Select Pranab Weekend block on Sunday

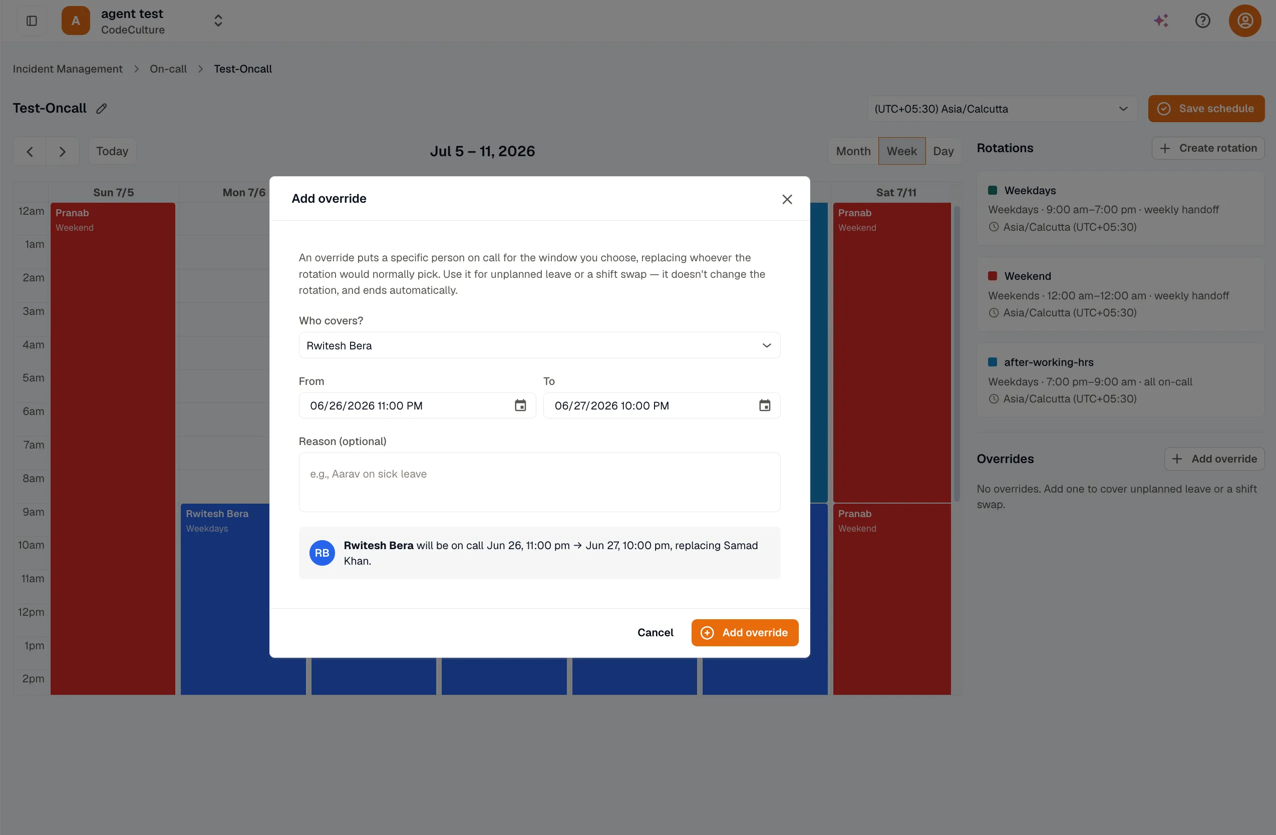(x=113, y=449)
